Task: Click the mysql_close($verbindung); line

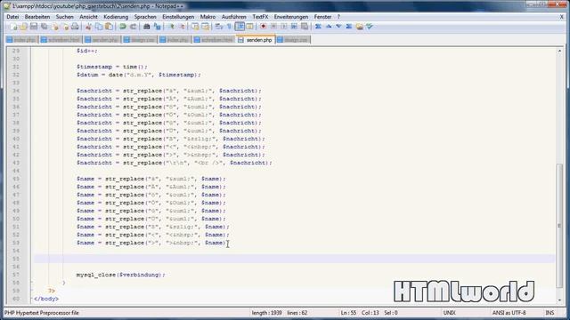Action: [x=121, y=275]
